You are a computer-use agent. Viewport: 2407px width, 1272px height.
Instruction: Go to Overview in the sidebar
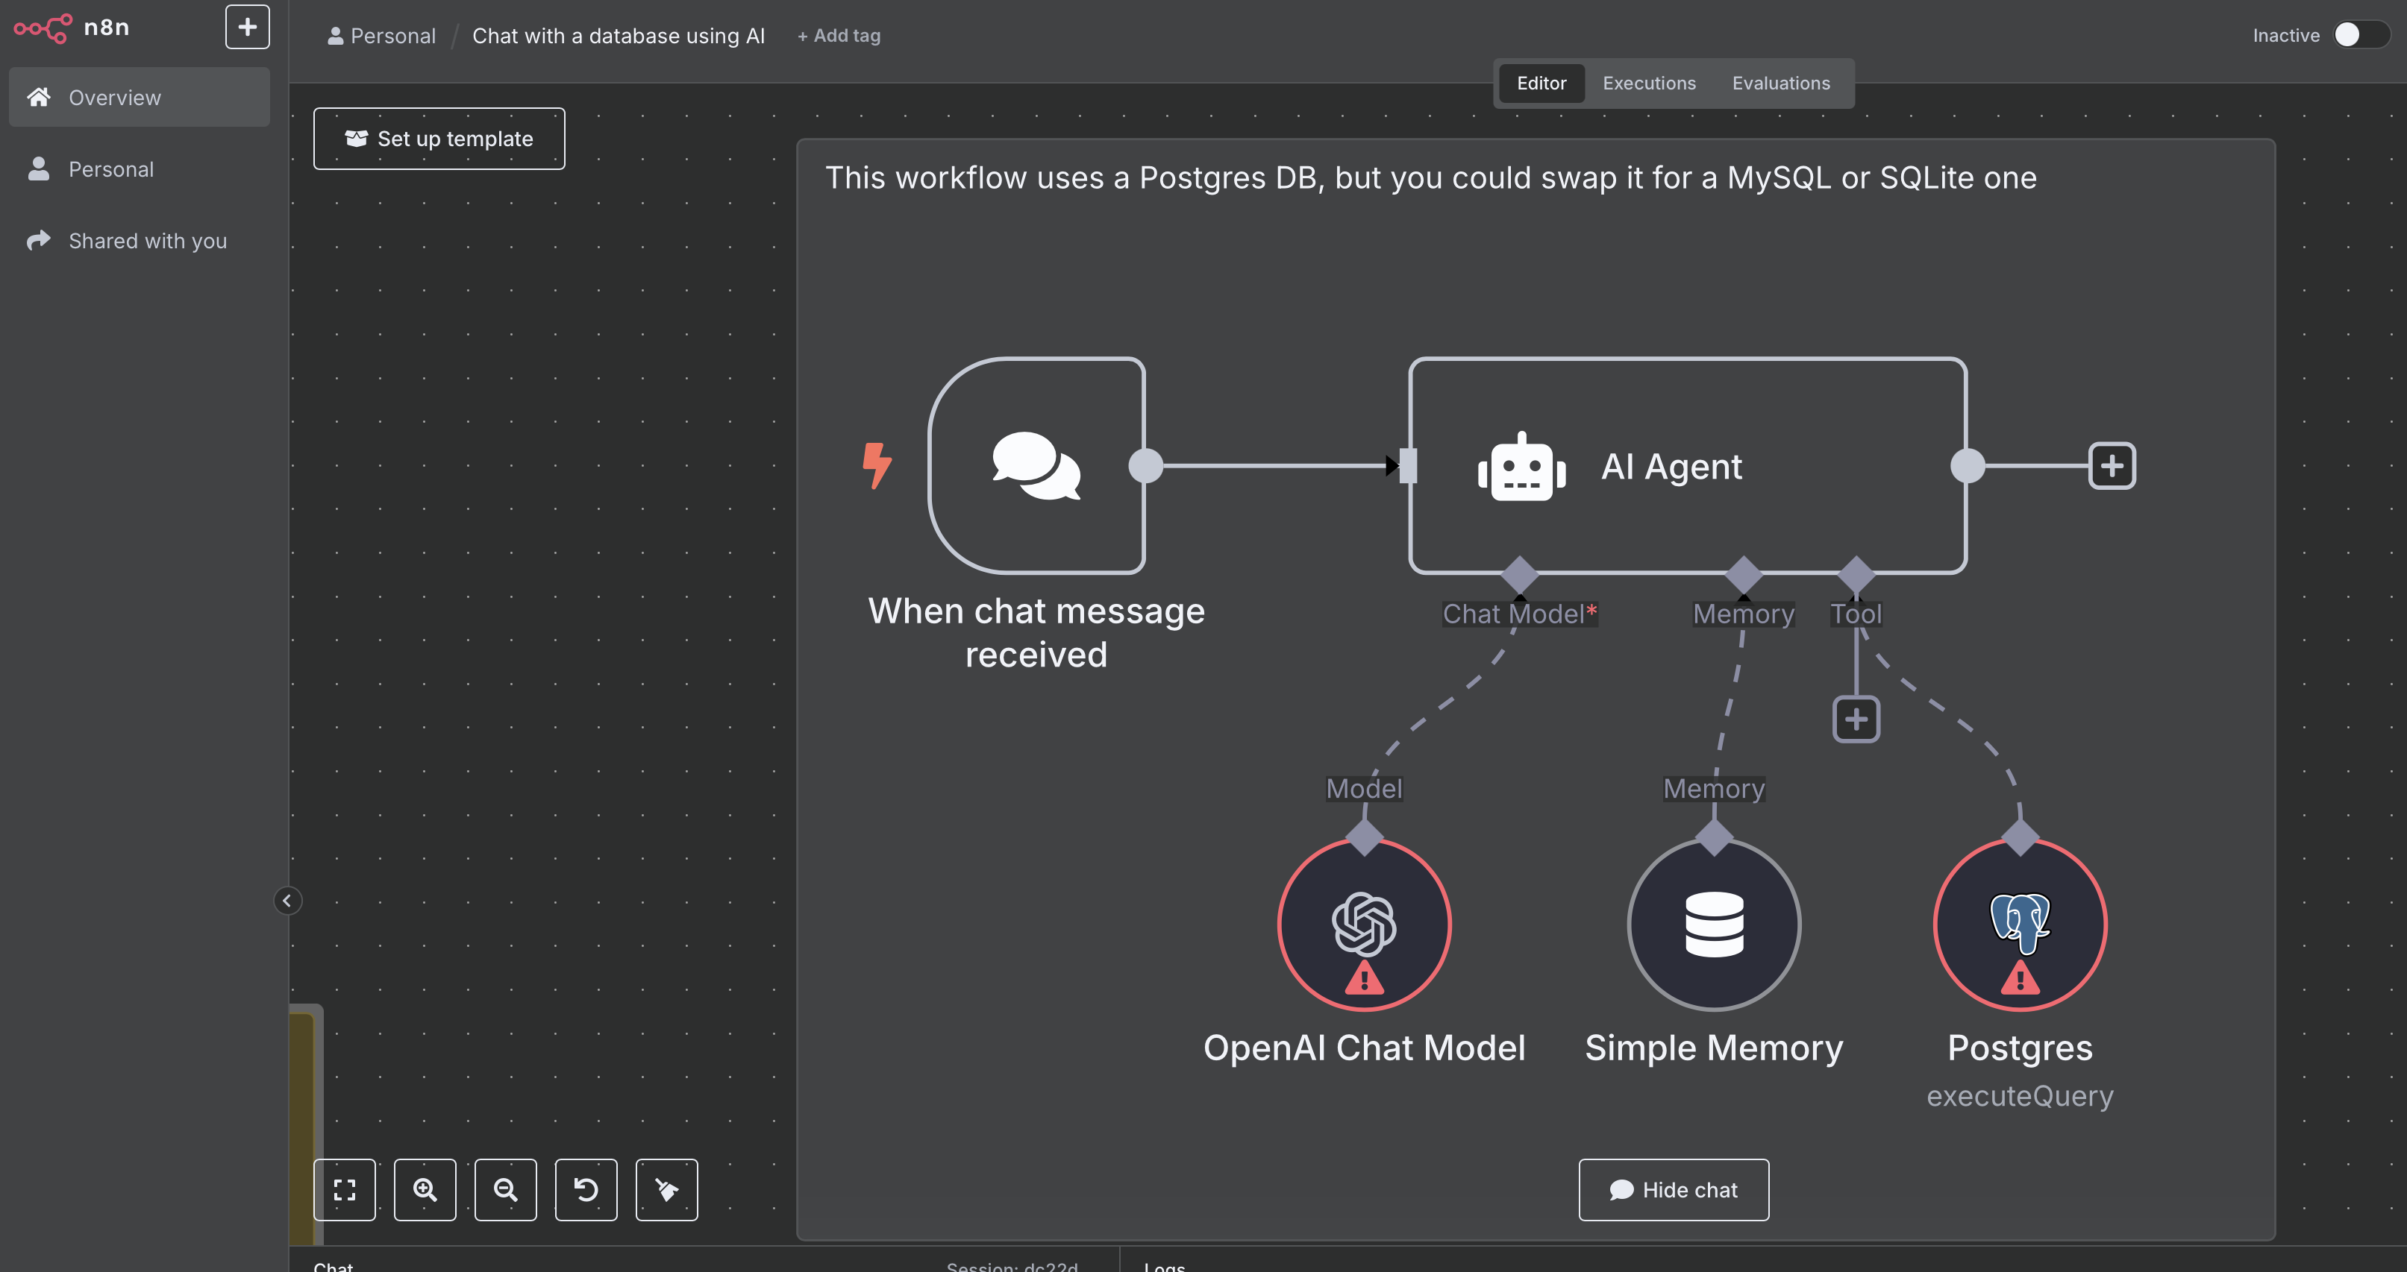pos(140,97)
